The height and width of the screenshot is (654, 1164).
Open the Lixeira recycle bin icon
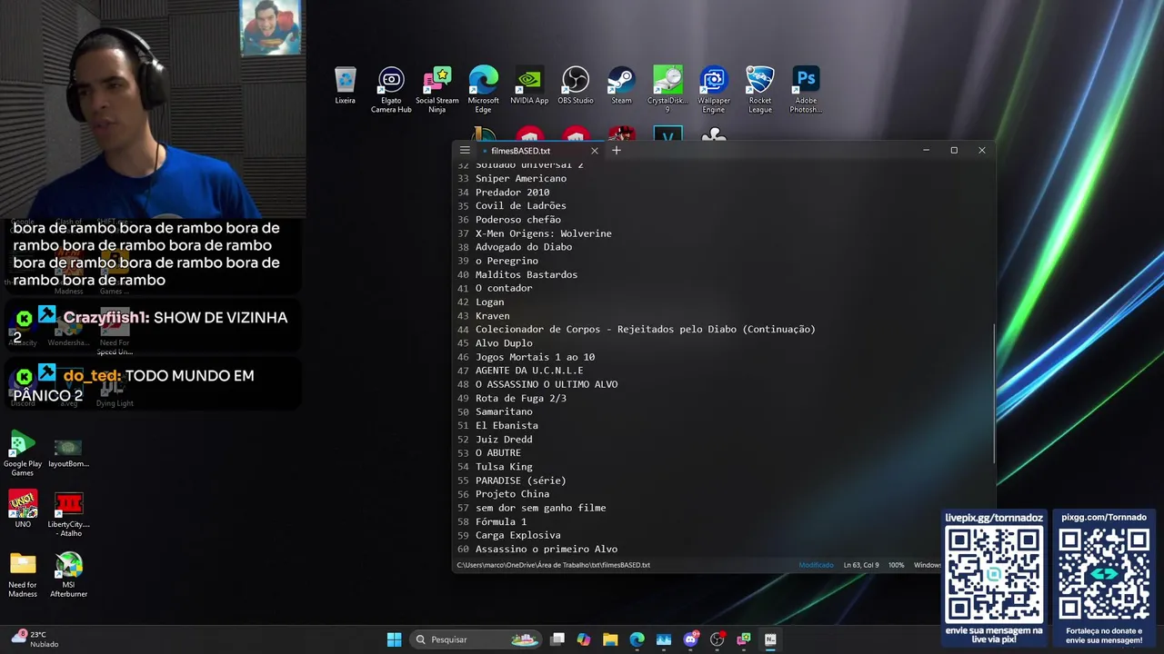345,85
